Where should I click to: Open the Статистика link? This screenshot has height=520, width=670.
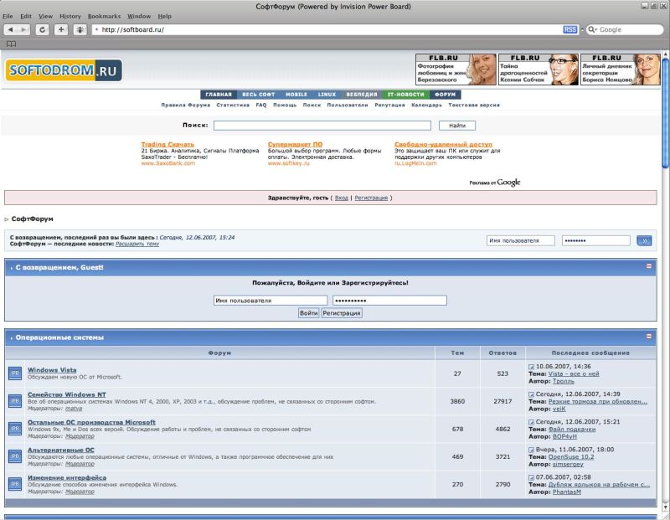pyautogui.click(x=233, y=106)
